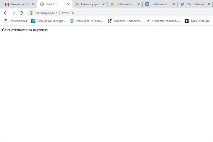The height and width of the screenshot is (142, 213).
Task: Reload the stm19.ru page
Action: click(21, 13)
